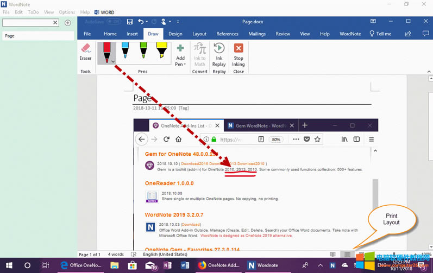Click the WORD button in WordNote menu bar
The height and width of the screenshot is (273, 433).
coord(104,12)
